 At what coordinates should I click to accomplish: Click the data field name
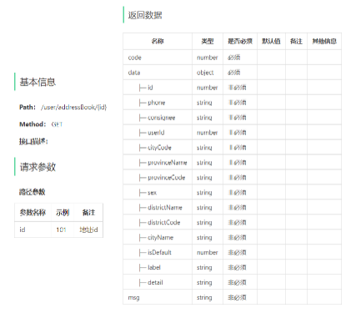pos(134,73)
